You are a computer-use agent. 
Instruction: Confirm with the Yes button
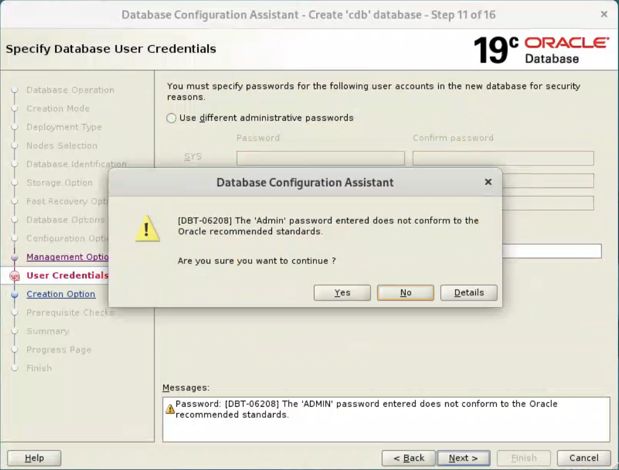tap(342, 292)
